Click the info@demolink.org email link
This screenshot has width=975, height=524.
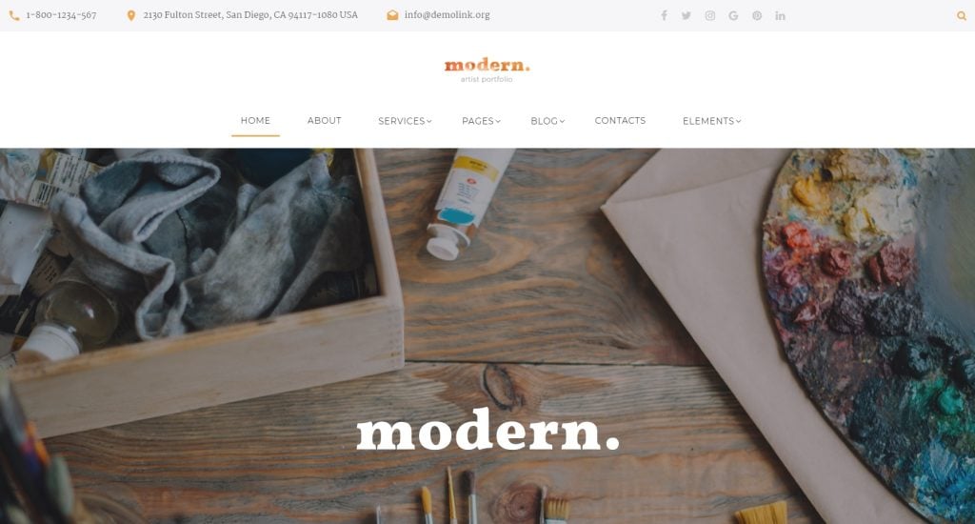[448, 15]
